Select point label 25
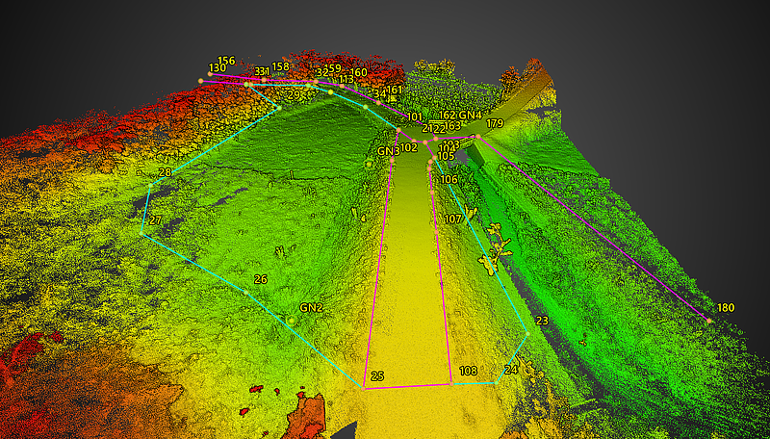 377,376
